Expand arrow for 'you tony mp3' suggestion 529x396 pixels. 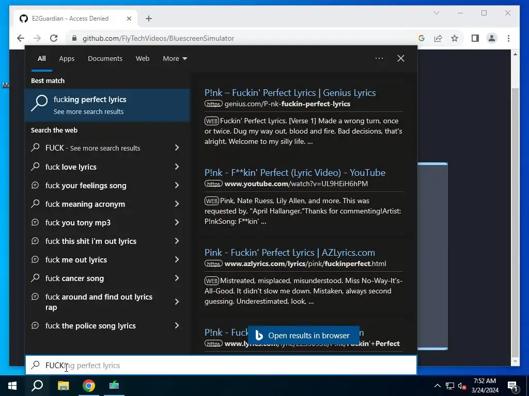click(x=177, y=222)
